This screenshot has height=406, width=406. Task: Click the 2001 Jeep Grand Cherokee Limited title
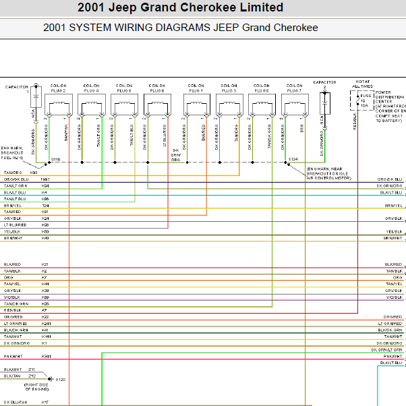point(180,7)
